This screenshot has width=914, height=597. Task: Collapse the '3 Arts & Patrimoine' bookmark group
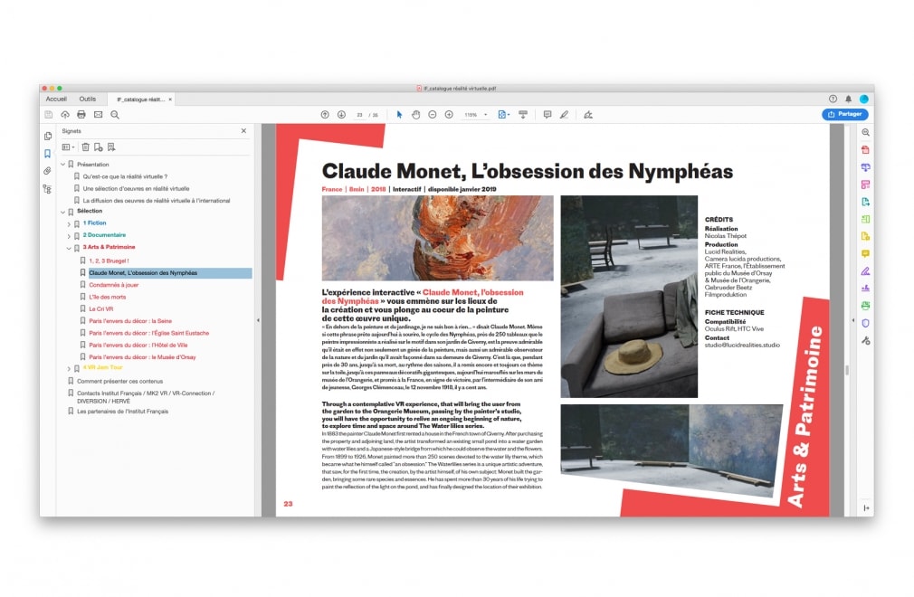[x=69, y=248]
